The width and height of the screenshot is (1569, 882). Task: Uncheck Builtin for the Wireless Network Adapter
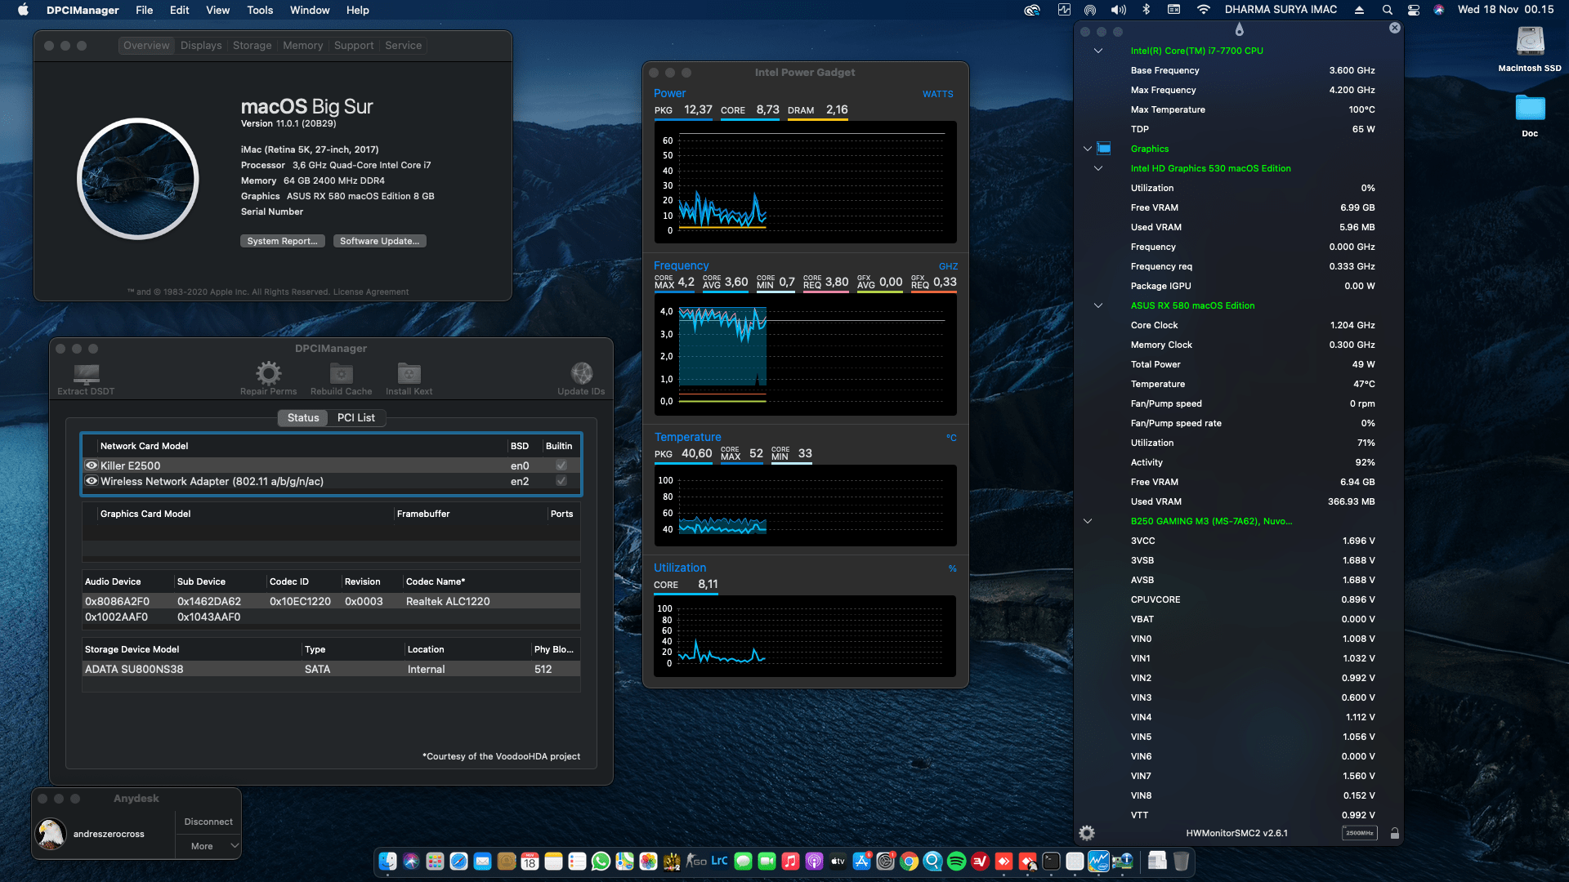(x=561, y=481)
